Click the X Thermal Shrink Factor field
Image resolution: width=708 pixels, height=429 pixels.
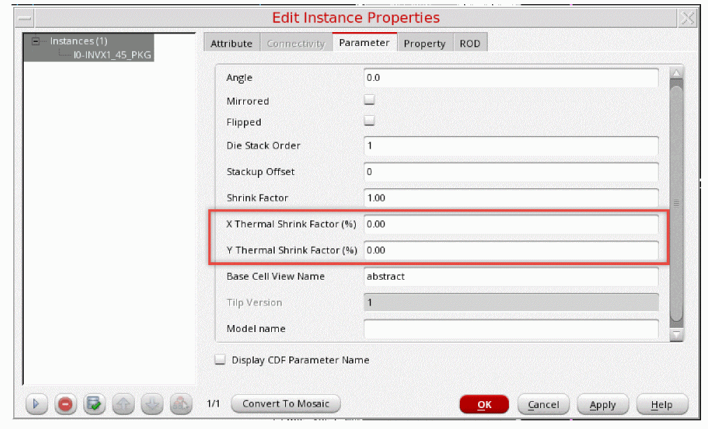pyautogui.click(x=511, y=224)
